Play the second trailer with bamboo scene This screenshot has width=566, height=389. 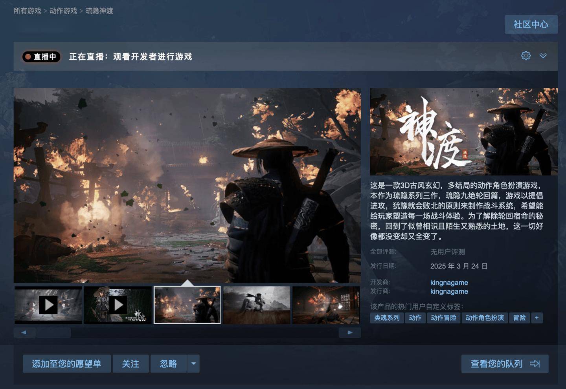[118, 305]
